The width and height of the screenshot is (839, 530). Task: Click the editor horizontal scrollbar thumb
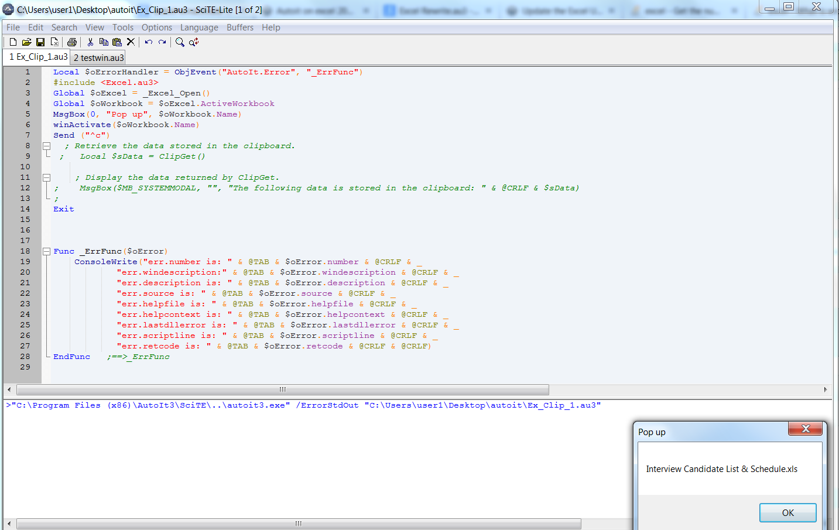282,389
